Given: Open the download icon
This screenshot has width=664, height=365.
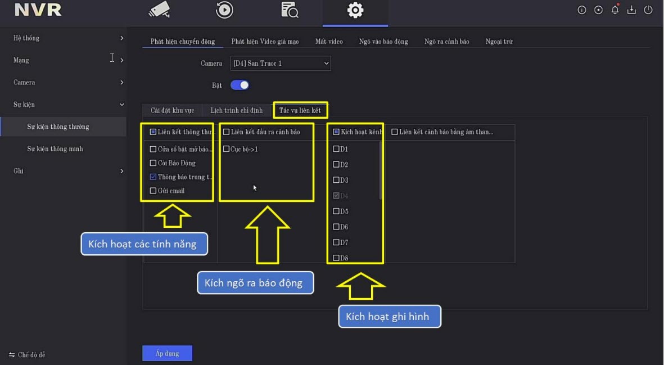Looking at the screenshot, I should 631,10.
